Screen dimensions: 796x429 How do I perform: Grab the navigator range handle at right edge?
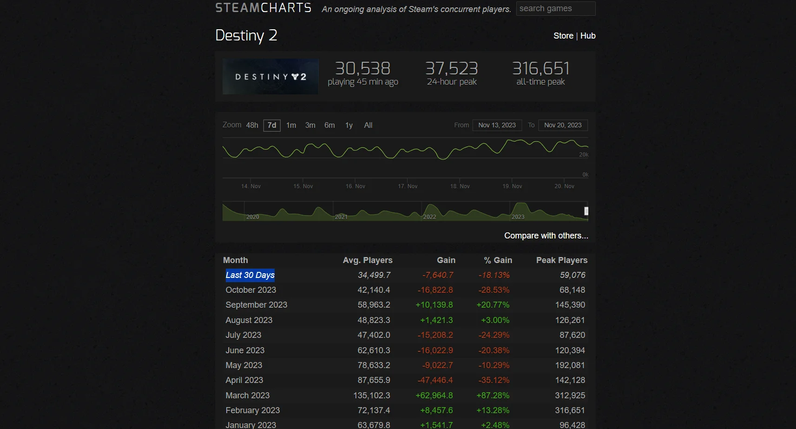pos(586,211)
